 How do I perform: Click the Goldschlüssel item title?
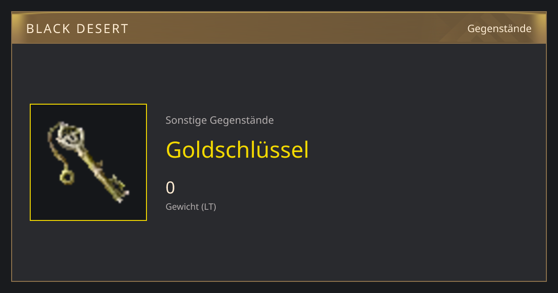pyautogui.click(x=237, y=150)
